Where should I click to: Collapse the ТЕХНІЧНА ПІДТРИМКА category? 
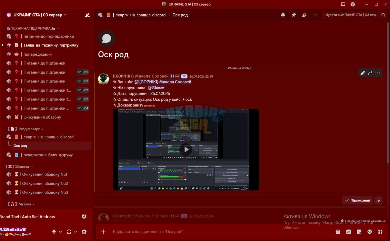[33, 28]
